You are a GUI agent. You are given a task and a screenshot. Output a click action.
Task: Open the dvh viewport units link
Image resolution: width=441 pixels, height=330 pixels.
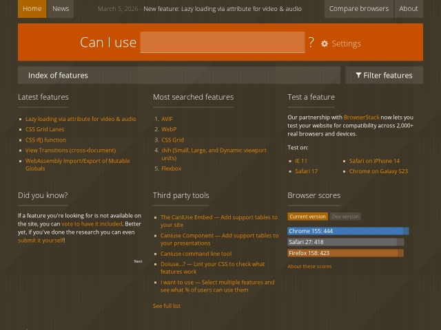tap(214, 154)
